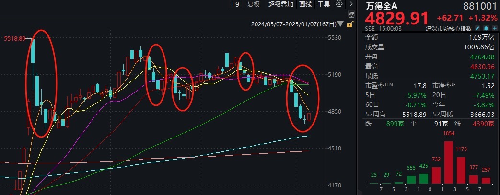The image size is (500, 195).
Task: Open the chart settings gear icon
Action: click(339, 4)
